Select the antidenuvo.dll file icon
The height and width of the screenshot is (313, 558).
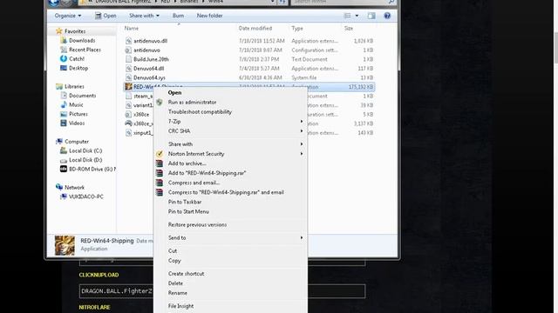128,41
